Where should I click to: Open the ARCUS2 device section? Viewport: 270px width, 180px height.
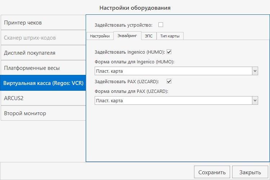point(43,98)
